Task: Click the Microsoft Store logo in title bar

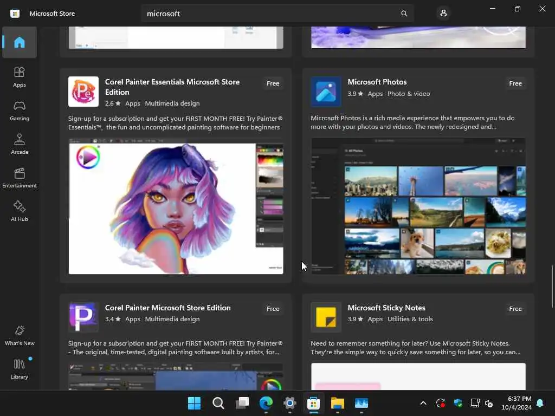Action: 15,14
